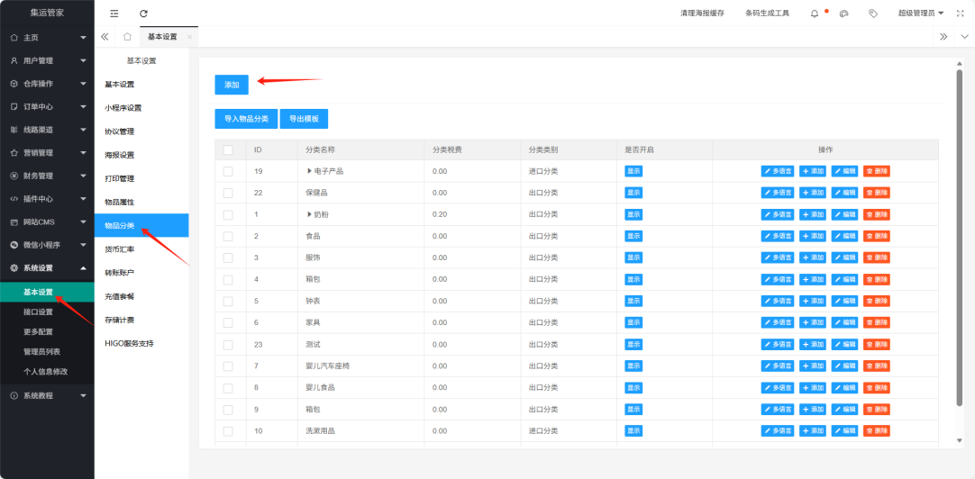Edit the 奶粉 category row
This screenshot has width=975, height=479.
[844, 214]
